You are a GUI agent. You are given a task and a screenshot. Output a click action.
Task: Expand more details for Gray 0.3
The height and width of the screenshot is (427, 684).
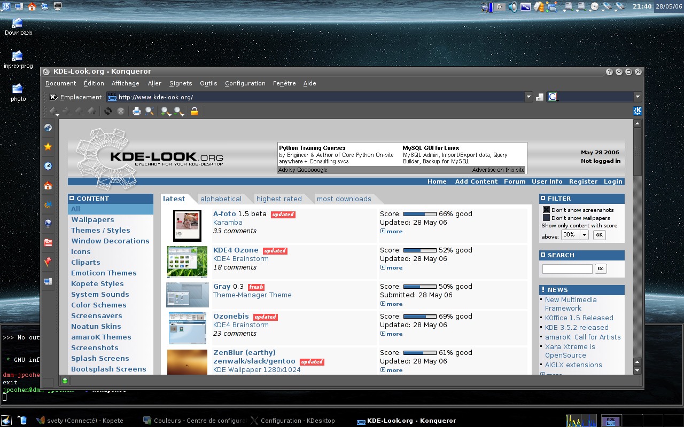point(392,304)
